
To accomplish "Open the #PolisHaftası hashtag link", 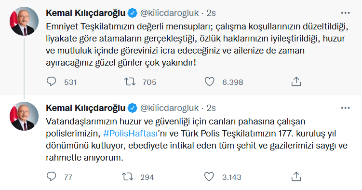I will tap(131, 134).
